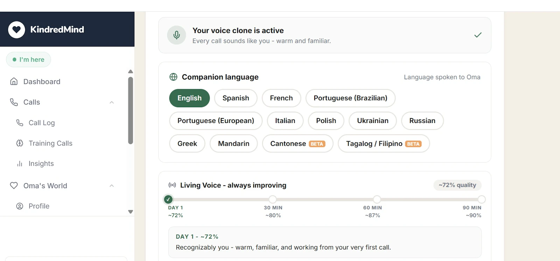Viewport: 560px width, 261px height.
Task: Click the Companion language globe icon
Action: [x=173, y=77]
